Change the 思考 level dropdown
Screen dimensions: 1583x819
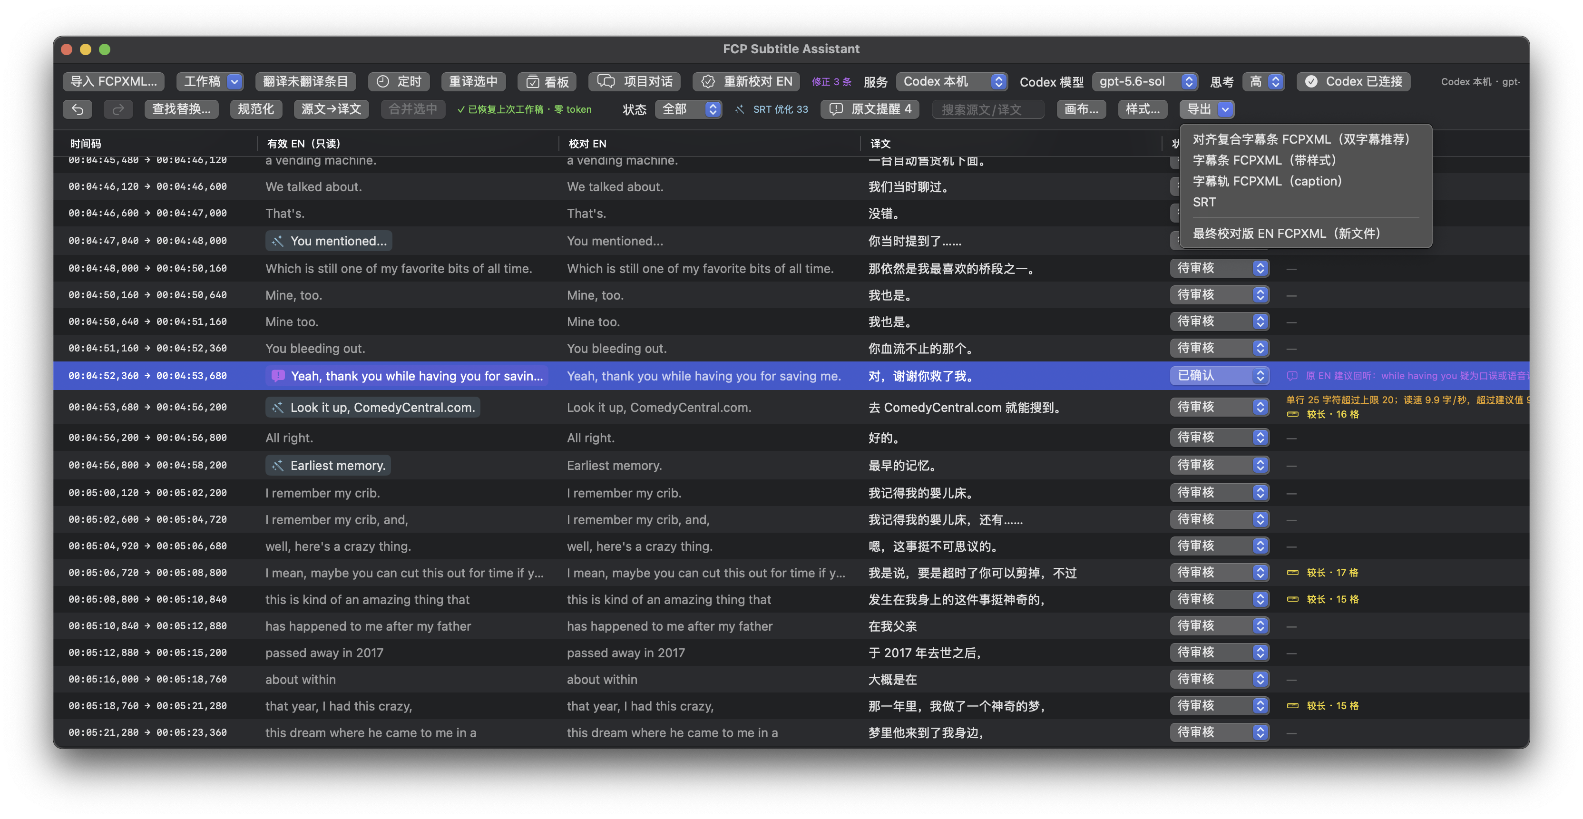[x=1263, y=82]
